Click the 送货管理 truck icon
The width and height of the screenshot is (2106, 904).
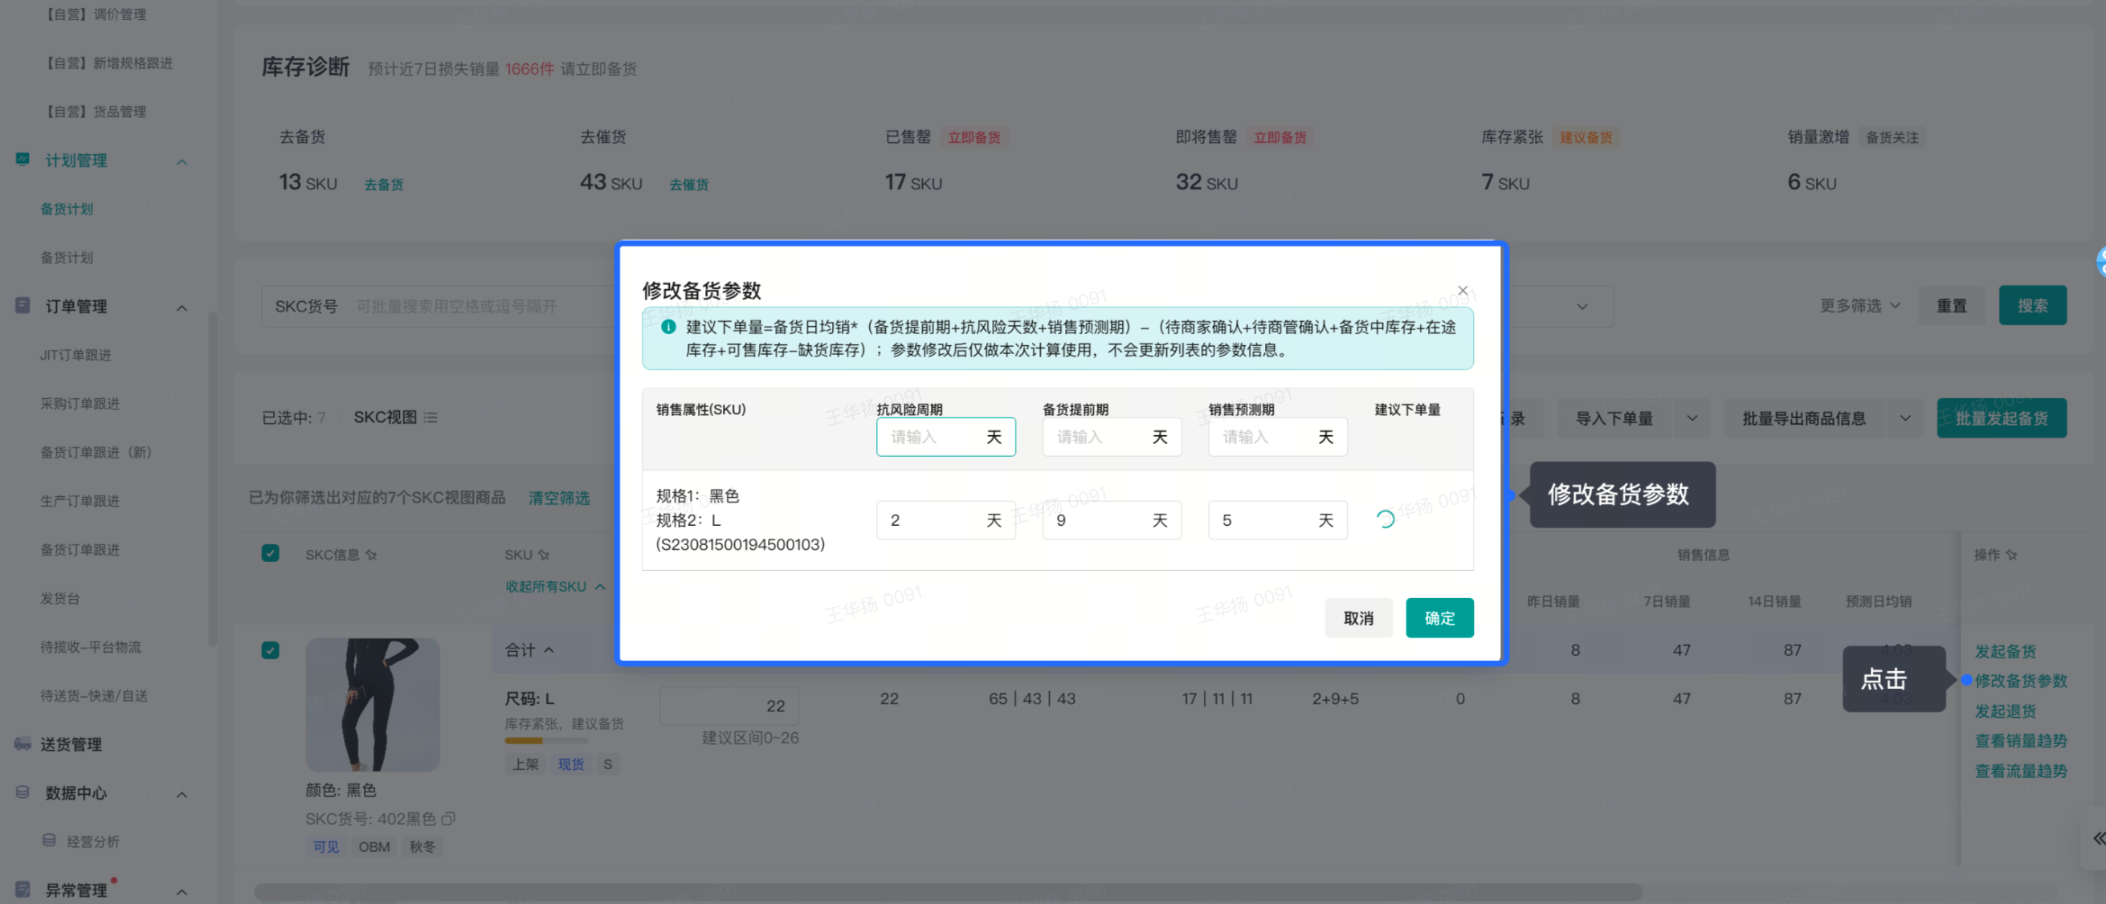coord(22,743)
